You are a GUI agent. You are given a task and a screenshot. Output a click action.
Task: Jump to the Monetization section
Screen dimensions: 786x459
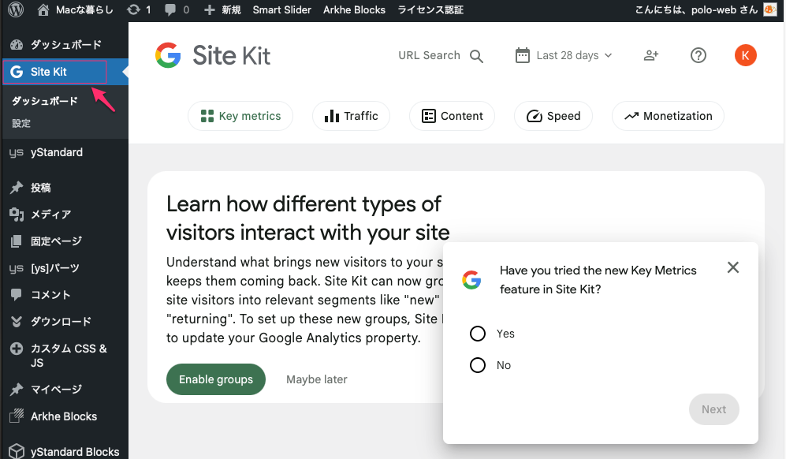click(x=667, y=116)
